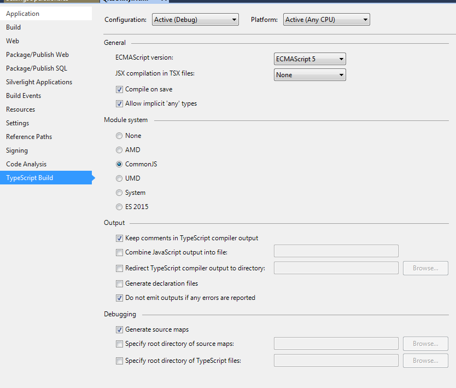The width and height of the screenshot is (456, 388).
Task: Browse for redirect compiler output directory
Action: pos(425,268)
